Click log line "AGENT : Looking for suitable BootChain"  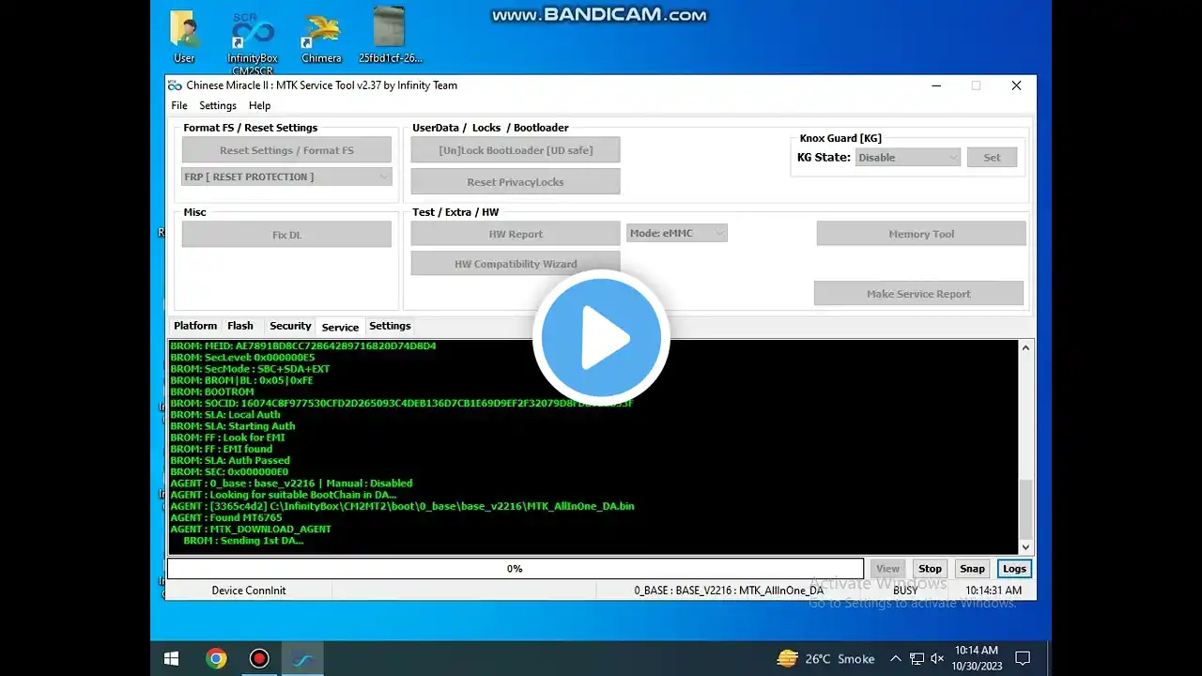(284, 495)
